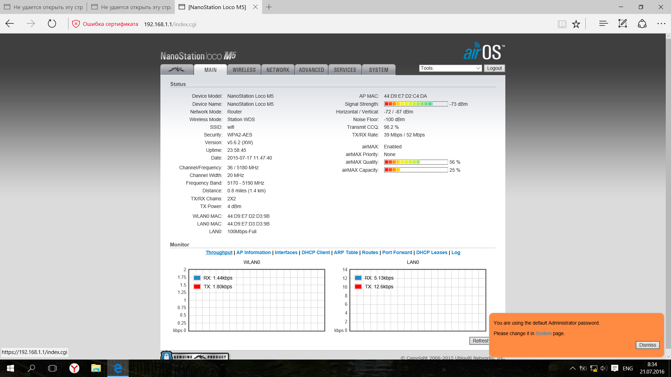Open the AP Information link
Image resolution: width=671 pixels, height=377 pixels.
pos(253,252)
